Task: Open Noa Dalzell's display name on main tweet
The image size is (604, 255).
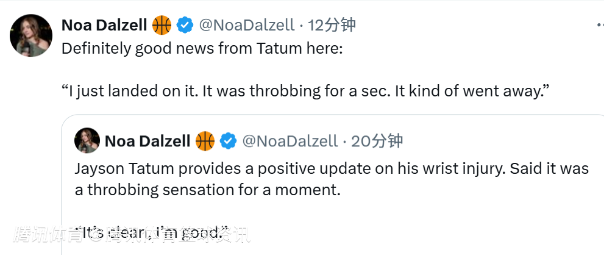Action: (x=104, y=25)
